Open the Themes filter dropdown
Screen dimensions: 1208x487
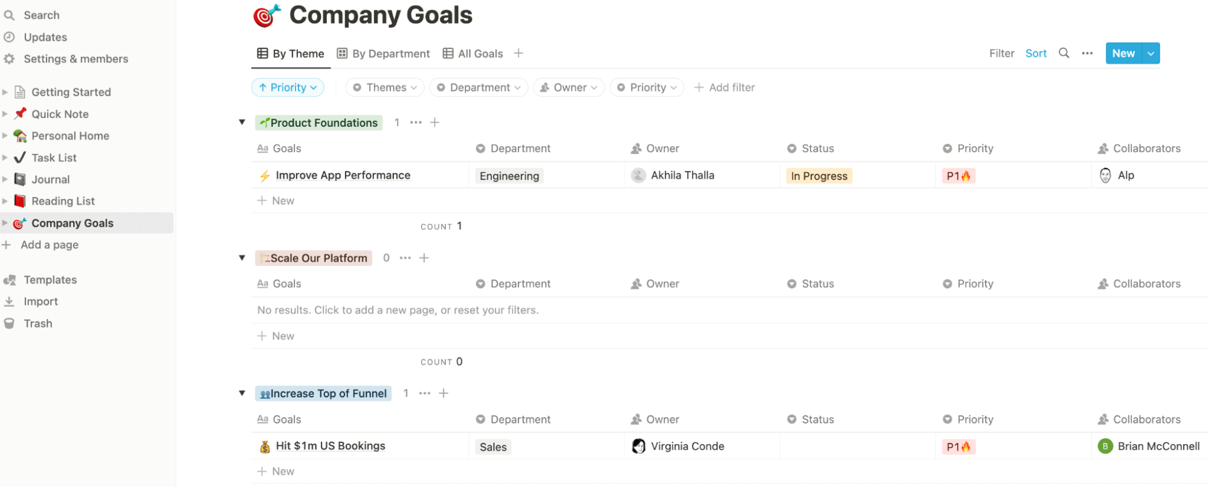385,88
